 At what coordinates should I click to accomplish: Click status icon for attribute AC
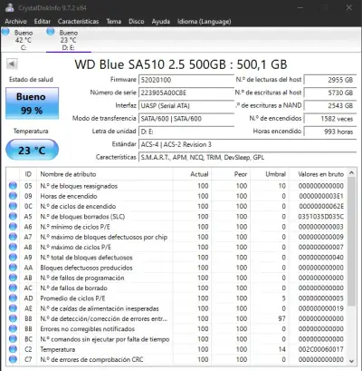(13, 288)
